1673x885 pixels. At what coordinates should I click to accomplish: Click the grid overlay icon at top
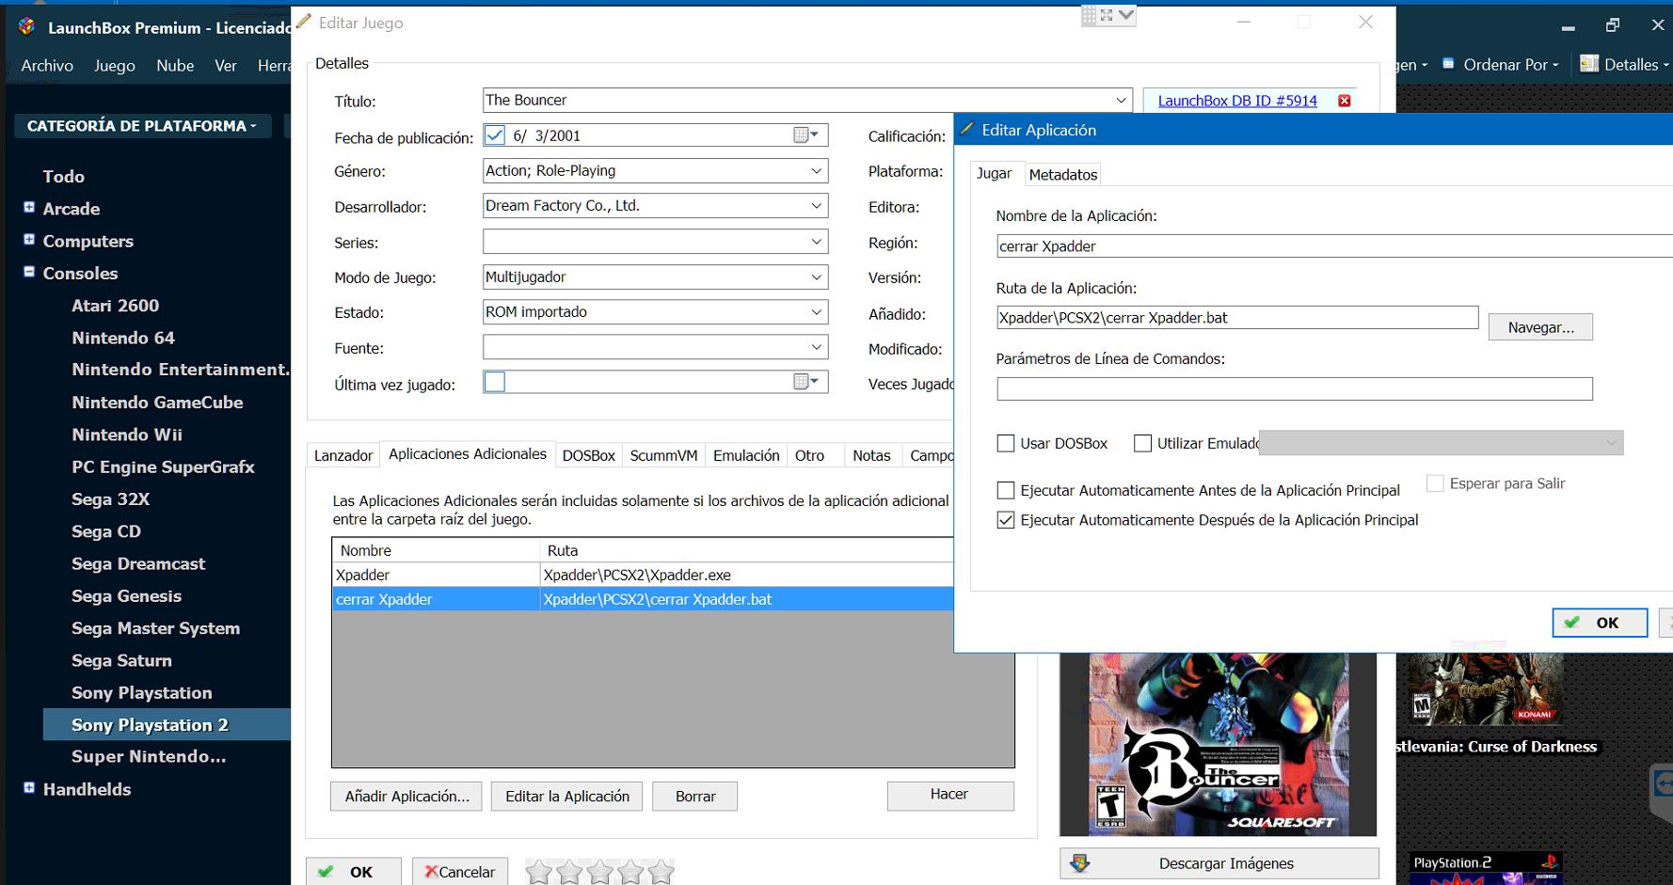pyautogui.click(x=1090, y=15)
